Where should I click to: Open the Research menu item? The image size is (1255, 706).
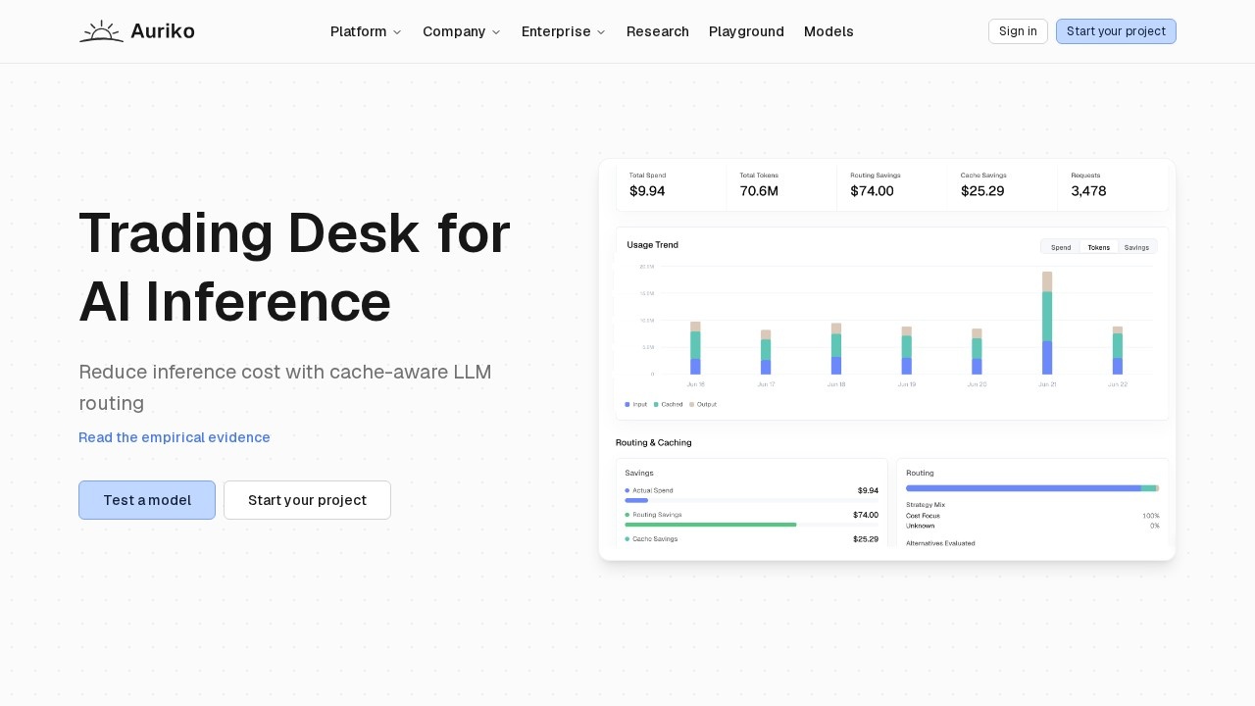(658, 31)
